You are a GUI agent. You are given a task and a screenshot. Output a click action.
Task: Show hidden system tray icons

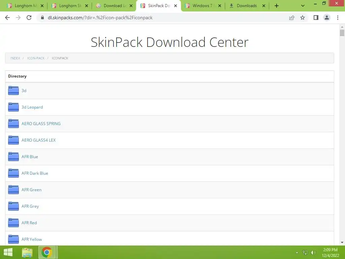coord(297,253)
